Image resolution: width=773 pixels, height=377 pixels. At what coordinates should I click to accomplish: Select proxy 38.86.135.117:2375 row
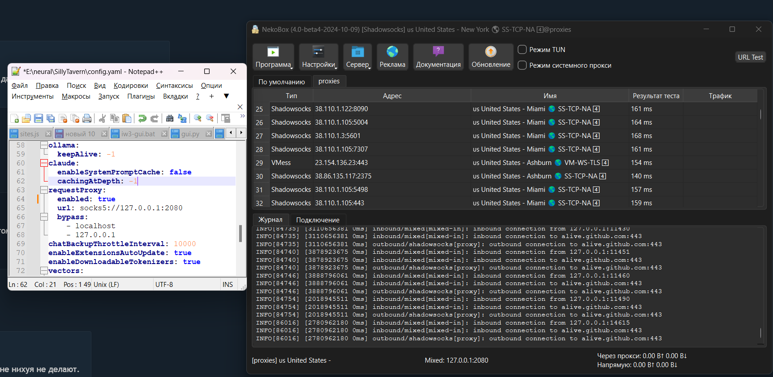pos(505,176)
